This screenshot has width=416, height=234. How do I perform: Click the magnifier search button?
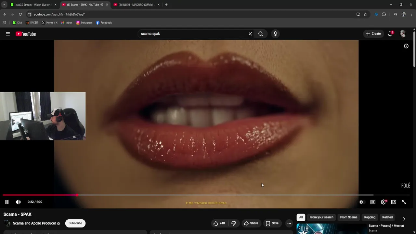coord(261,34)
